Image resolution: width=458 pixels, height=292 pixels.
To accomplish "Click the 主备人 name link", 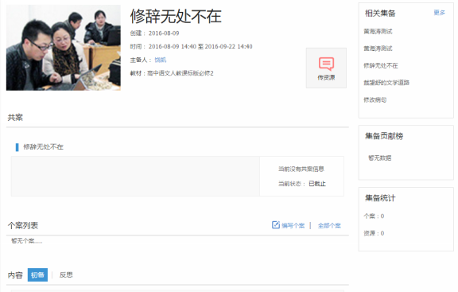I will coord(160,60).
